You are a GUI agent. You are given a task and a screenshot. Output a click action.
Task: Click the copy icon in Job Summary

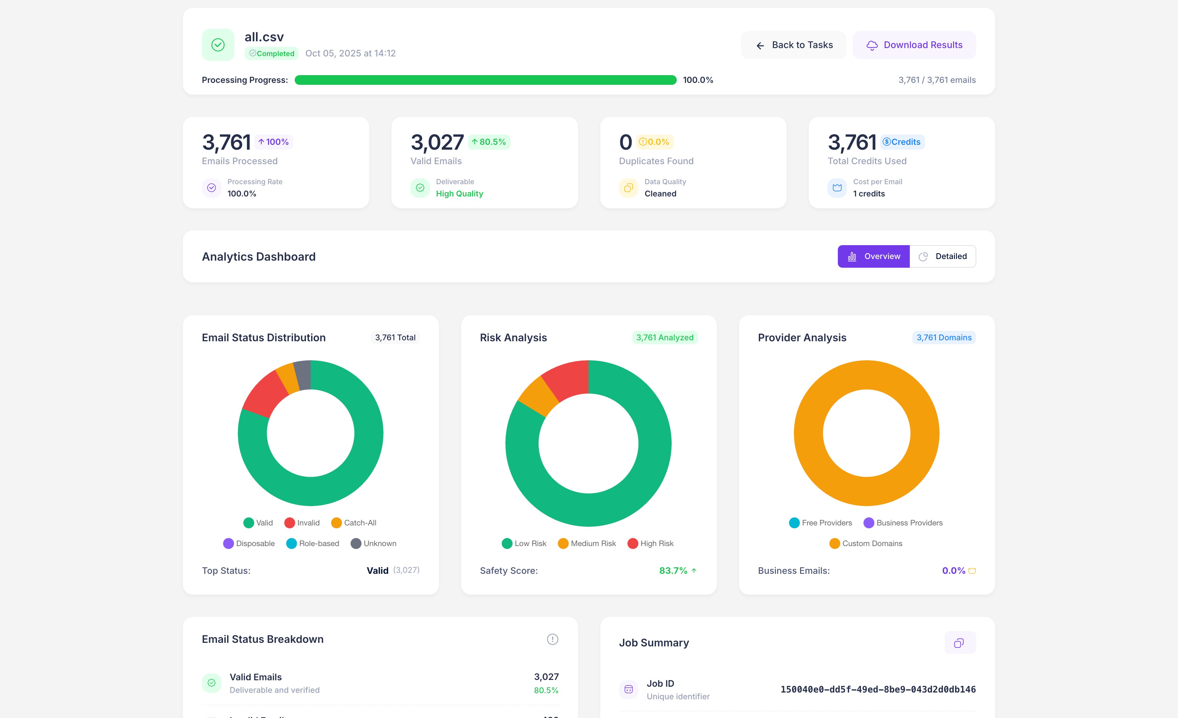pyautogui.click(x=960, y=643)
